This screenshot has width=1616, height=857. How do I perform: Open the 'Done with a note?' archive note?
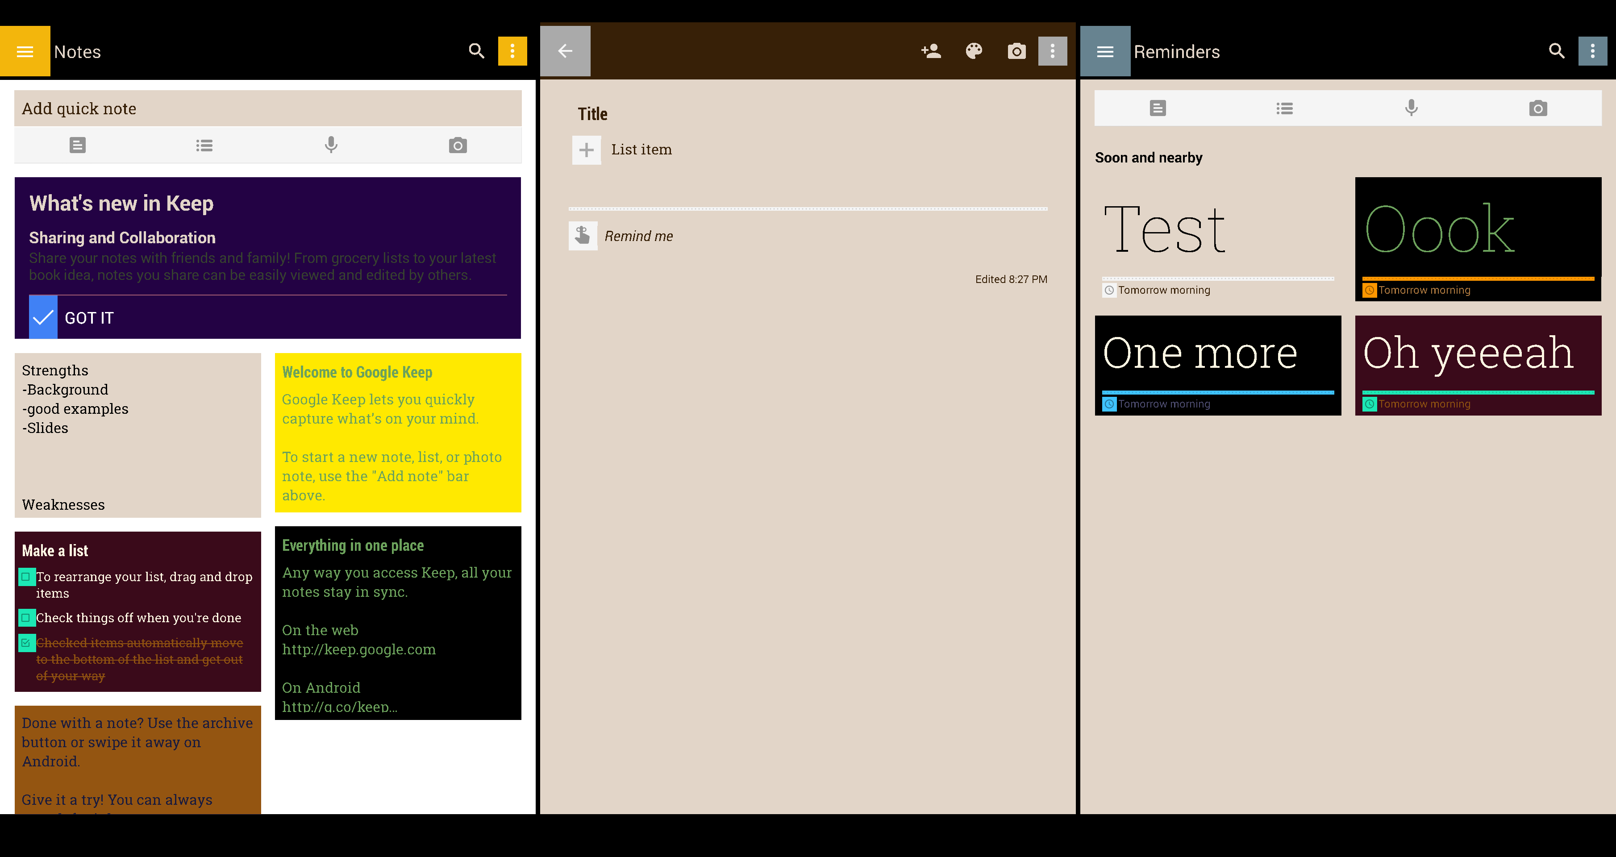[138, 760]
